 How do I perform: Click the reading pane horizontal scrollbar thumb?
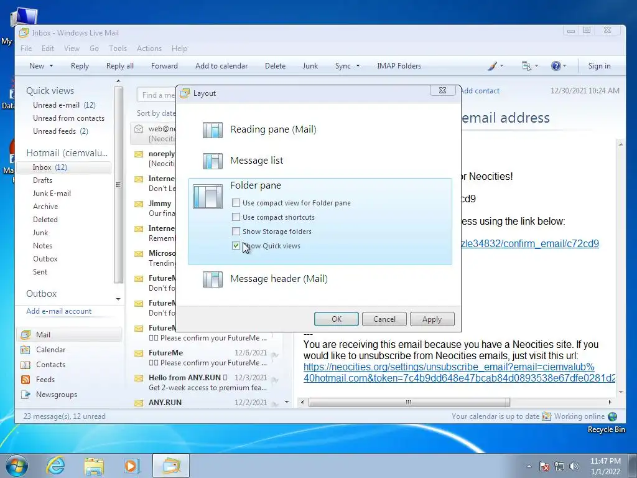[x=409, y=402]
